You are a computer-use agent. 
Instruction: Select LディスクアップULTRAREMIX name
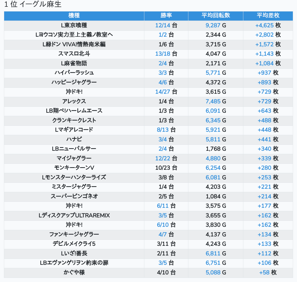pyautogui.click(x=74, y=216)
